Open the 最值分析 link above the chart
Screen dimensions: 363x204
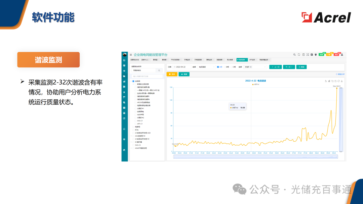340,74
